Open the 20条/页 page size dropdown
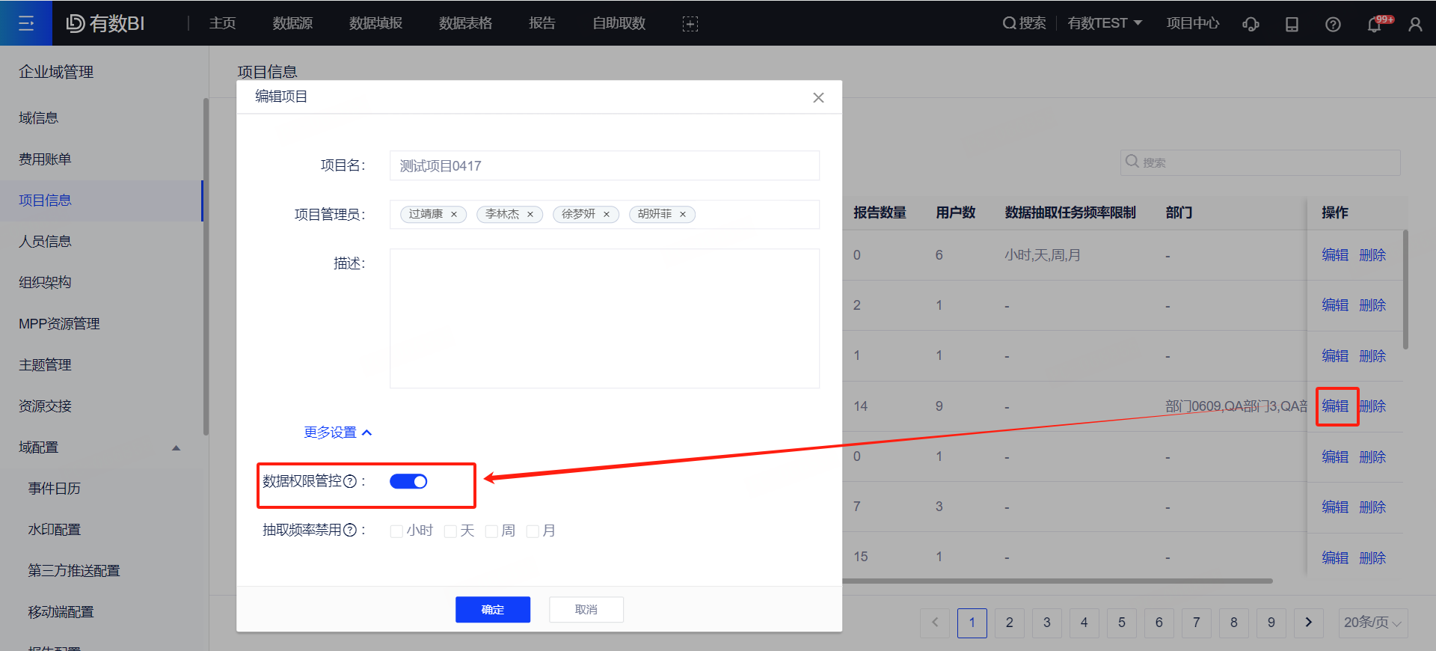1436x651 pixels. (1372, 623)
